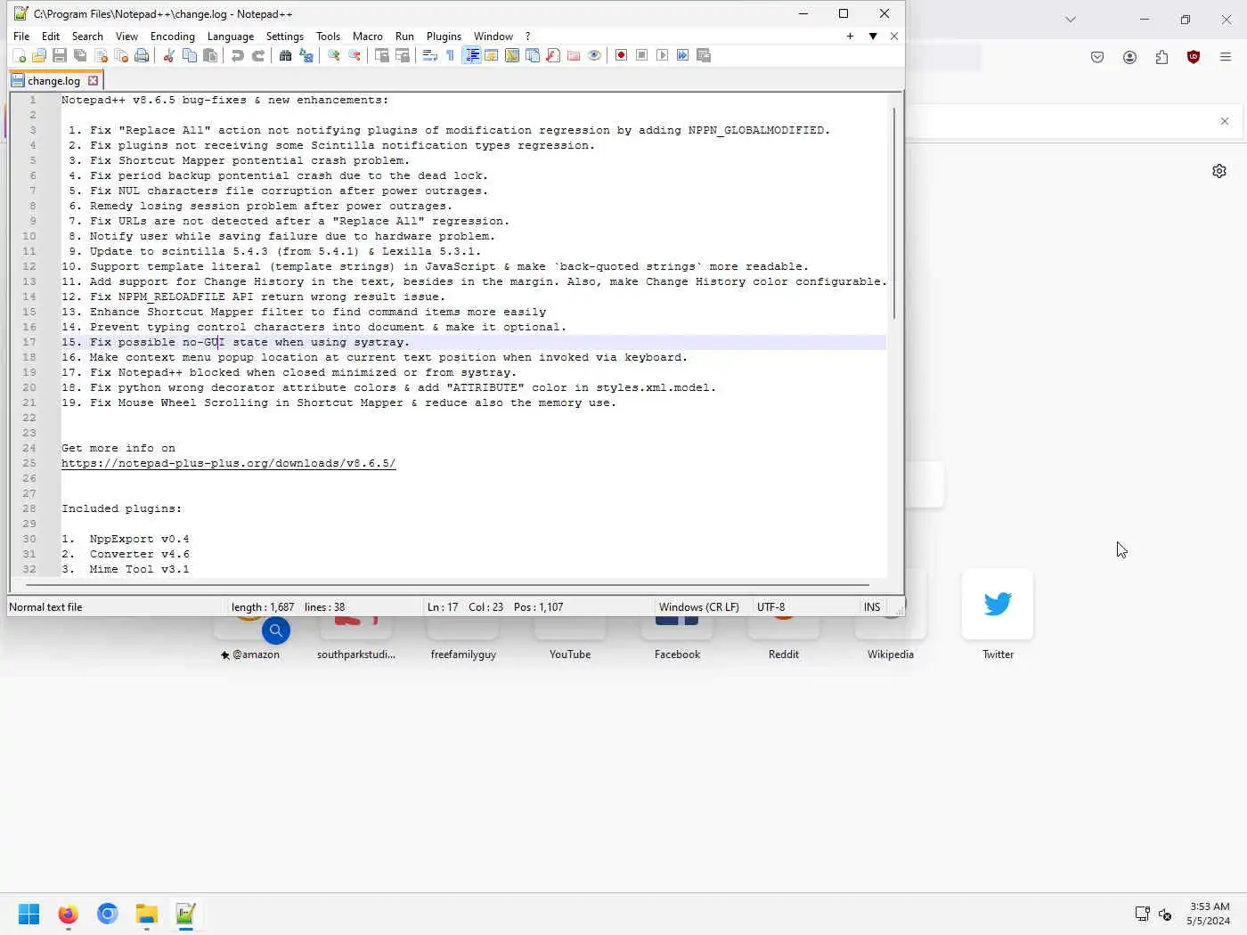Image resolution: width=1247 pixels, height=935 pixels.
Task: Click the Windows Start button
Action: (29, 915)
